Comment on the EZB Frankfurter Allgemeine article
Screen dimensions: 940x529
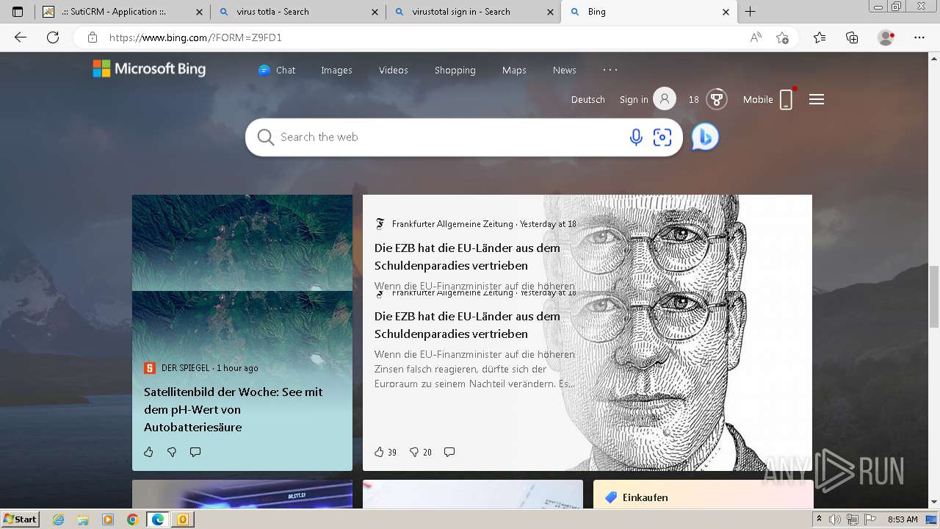449,452
